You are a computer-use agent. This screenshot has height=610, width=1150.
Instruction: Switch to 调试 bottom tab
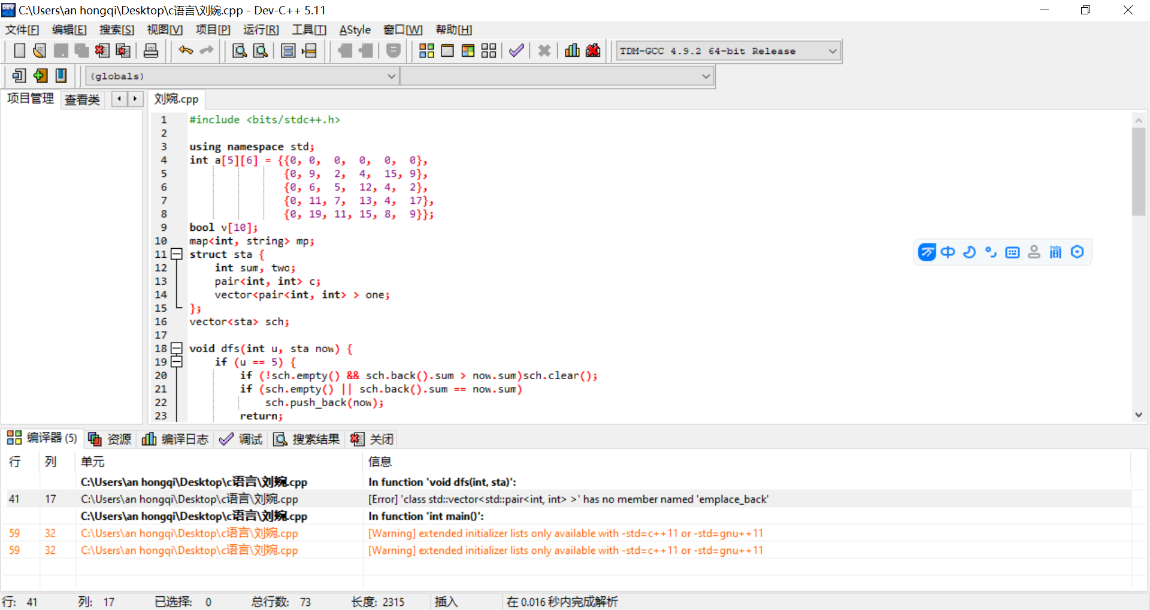click(241, 439)
